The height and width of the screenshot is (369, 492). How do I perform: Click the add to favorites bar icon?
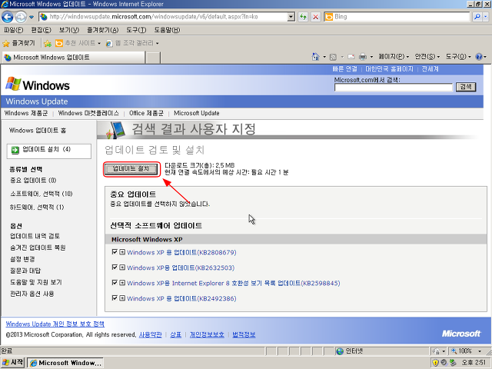(48, 43)
